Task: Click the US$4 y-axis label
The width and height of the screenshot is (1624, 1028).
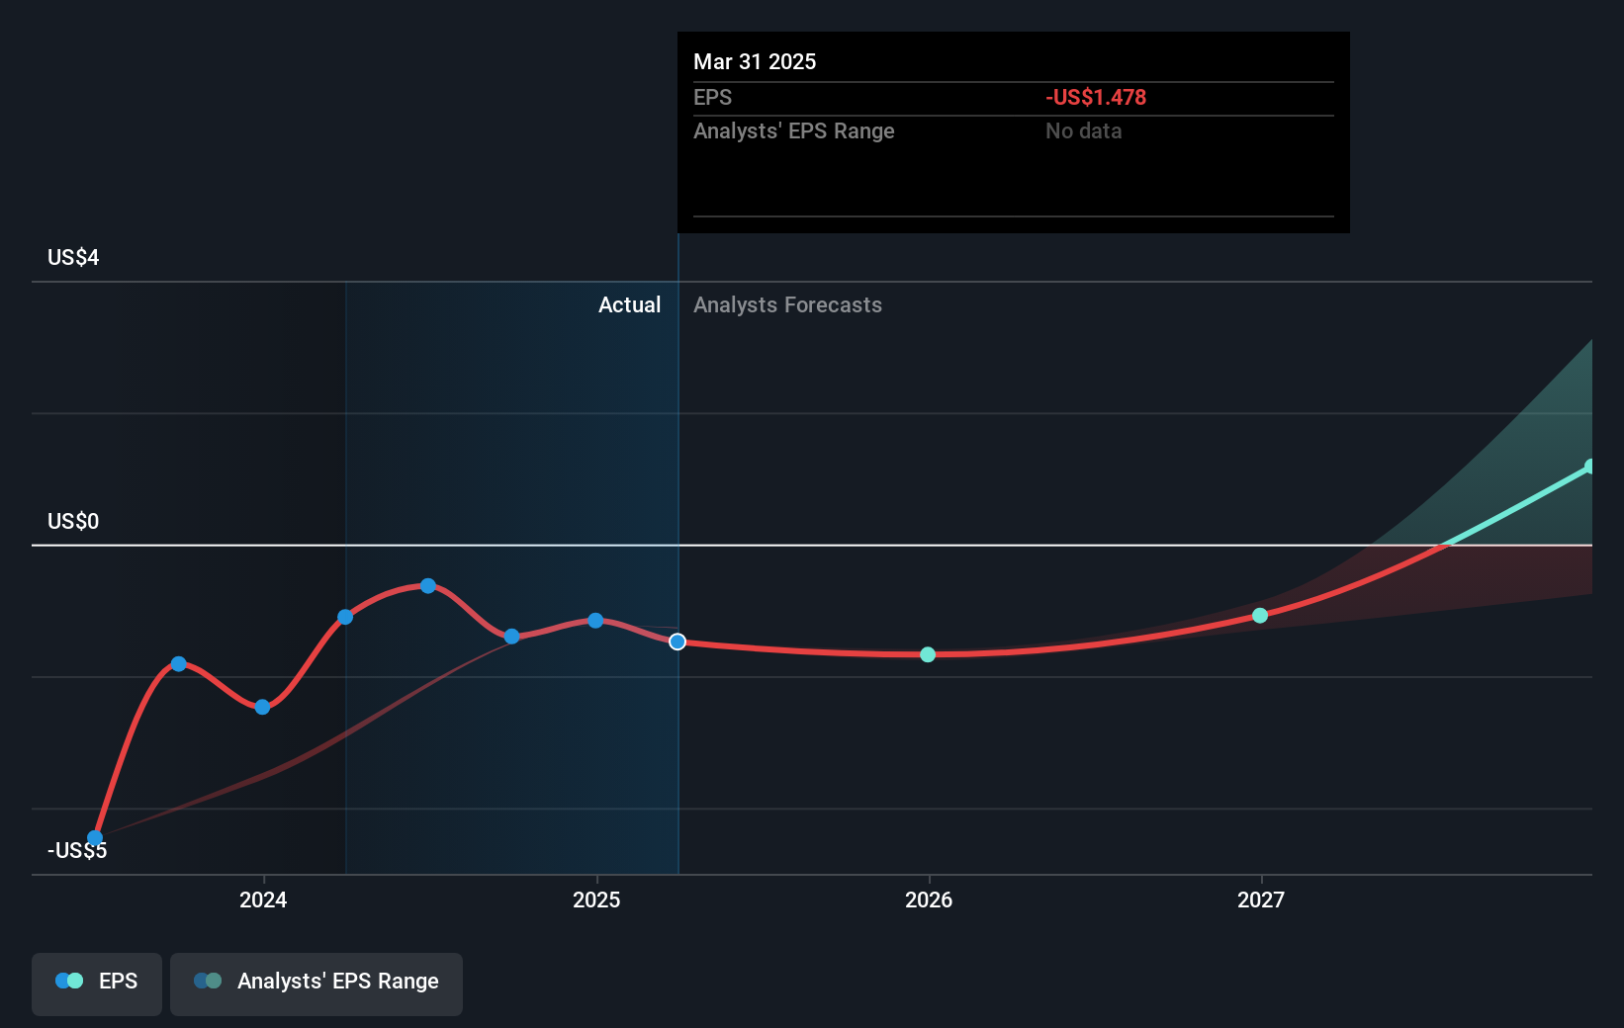Action: (x=73, y=258)
